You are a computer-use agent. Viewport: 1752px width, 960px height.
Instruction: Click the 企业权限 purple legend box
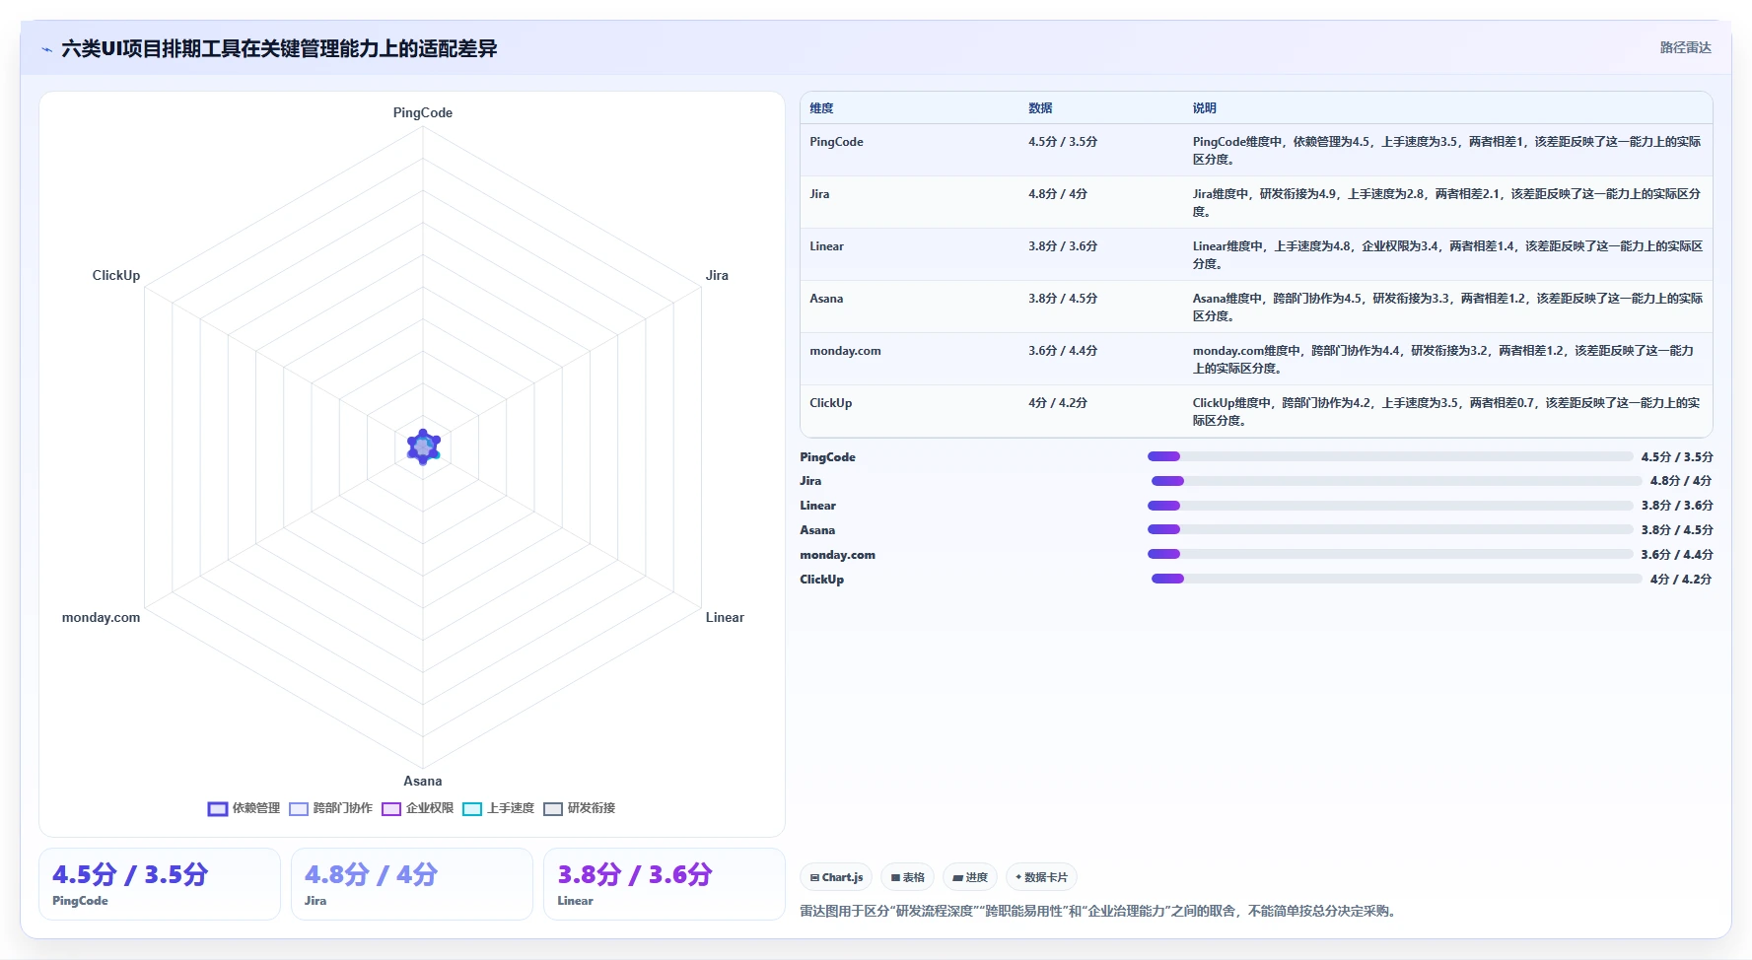[391, 809]
